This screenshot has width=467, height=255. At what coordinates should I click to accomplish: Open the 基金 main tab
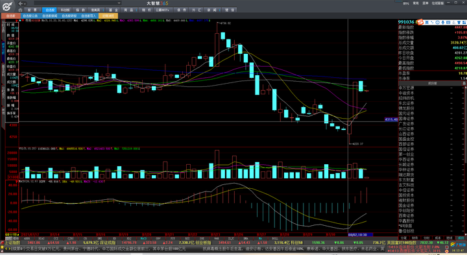click(x=112, y=10)
